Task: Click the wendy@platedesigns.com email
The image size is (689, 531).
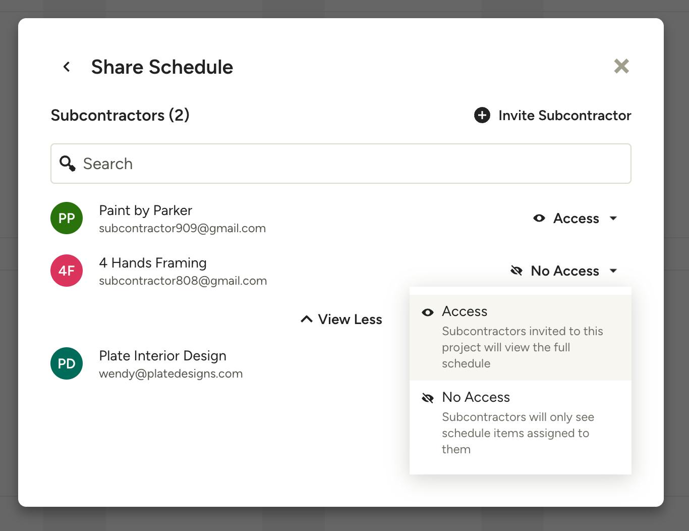Action: (x=170, y=374)
